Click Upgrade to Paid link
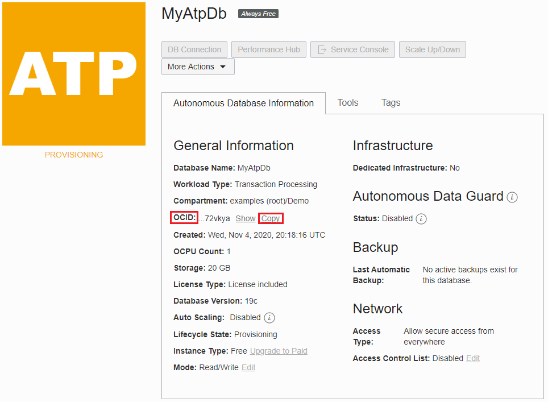 click(x=279, y=351)
